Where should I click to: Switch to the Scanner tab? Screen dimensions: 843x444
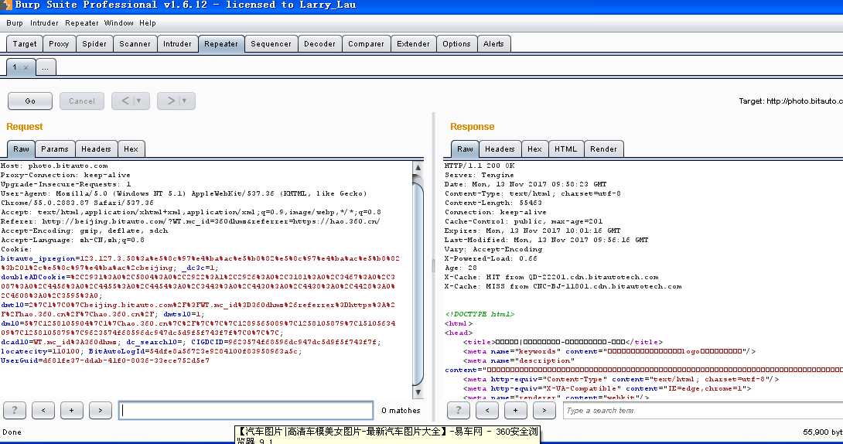coord(135,44)
